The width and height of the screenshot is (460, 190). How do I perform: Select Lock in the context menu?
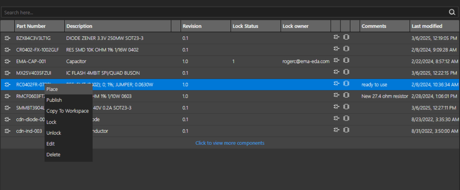pyautogui.click(x=51, y=122)
